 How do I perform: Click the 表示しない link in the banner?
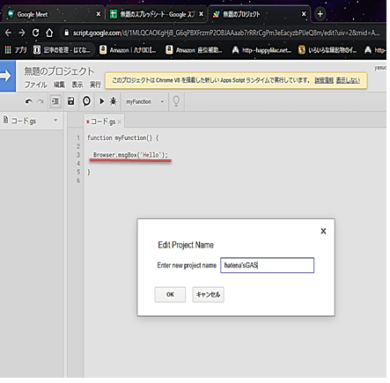pyautogui.click(x=348, y=80)
